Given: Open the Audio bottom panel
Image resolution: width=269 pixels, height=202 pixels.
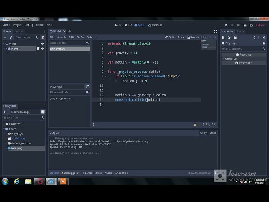Looking at the screenshot, I should [108, 173].
